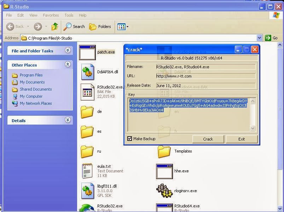This screenshot has height=212, width=284.
Task: Click inside the Key text box
Action: (189, 115)
